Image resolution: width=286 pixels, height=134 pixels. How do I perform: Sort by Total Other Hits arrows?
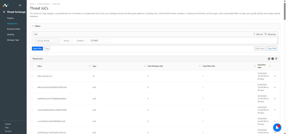click(255, 66)
